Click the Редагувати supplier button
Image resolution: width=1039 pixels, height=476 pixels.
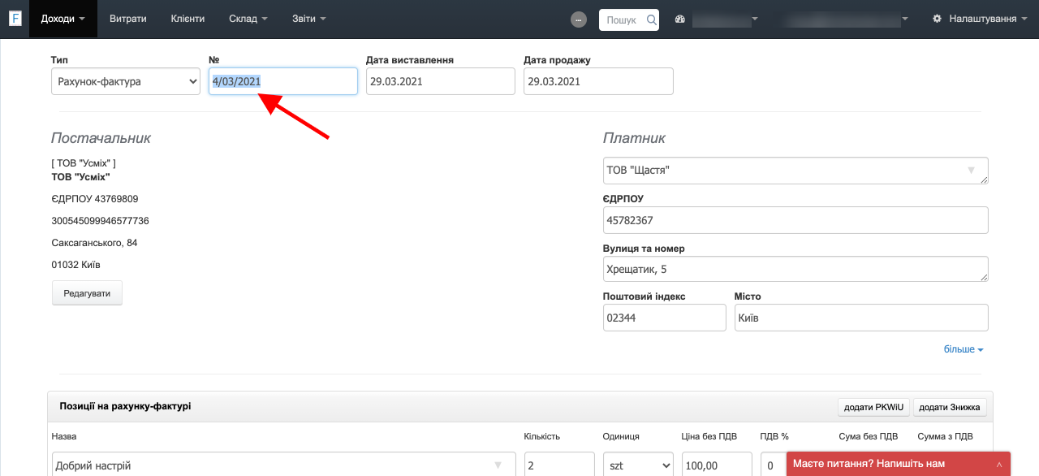(x=87, y=292)
